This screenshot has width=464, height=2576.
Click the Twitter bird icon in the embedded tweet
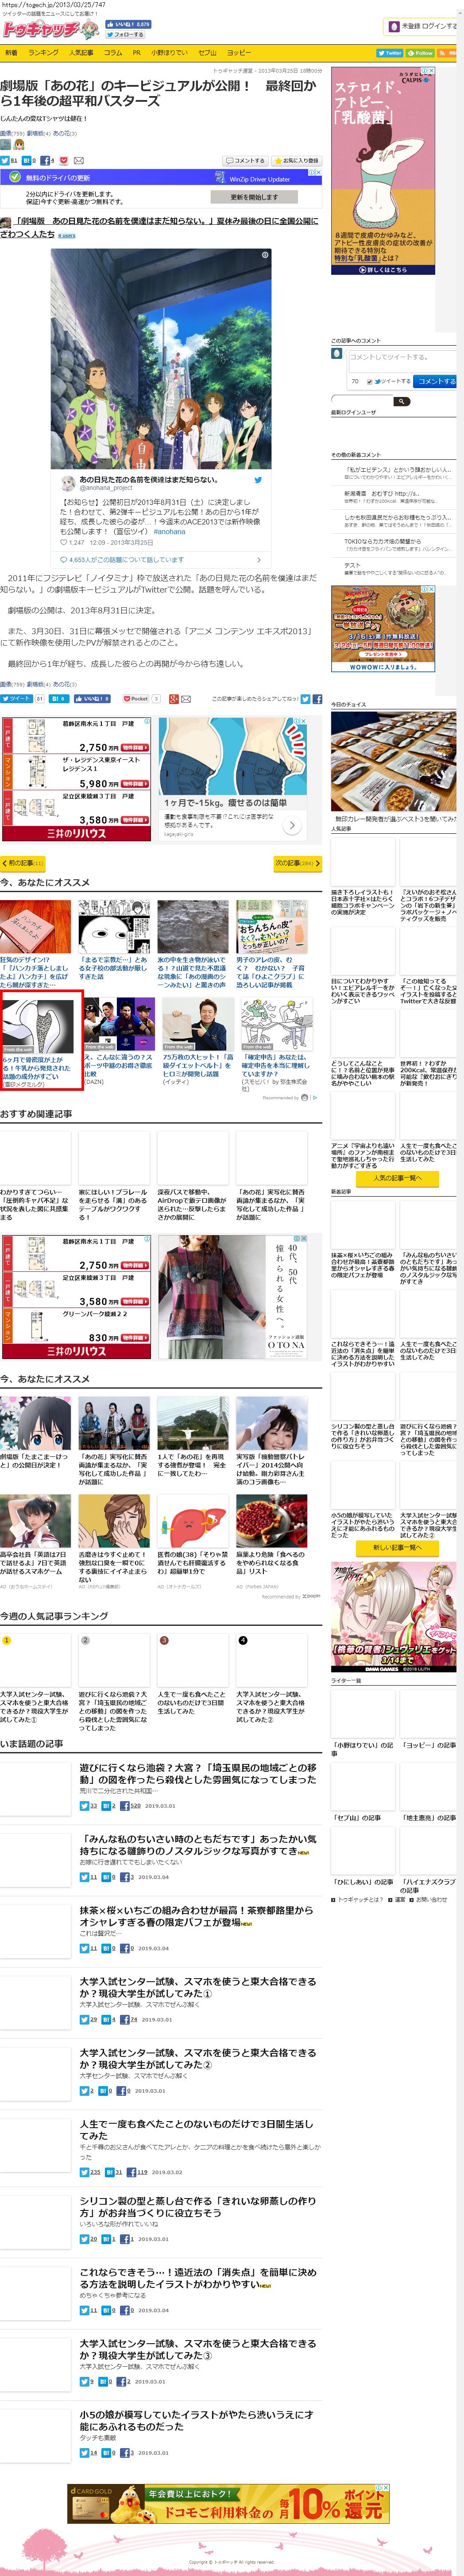(258, 480)
